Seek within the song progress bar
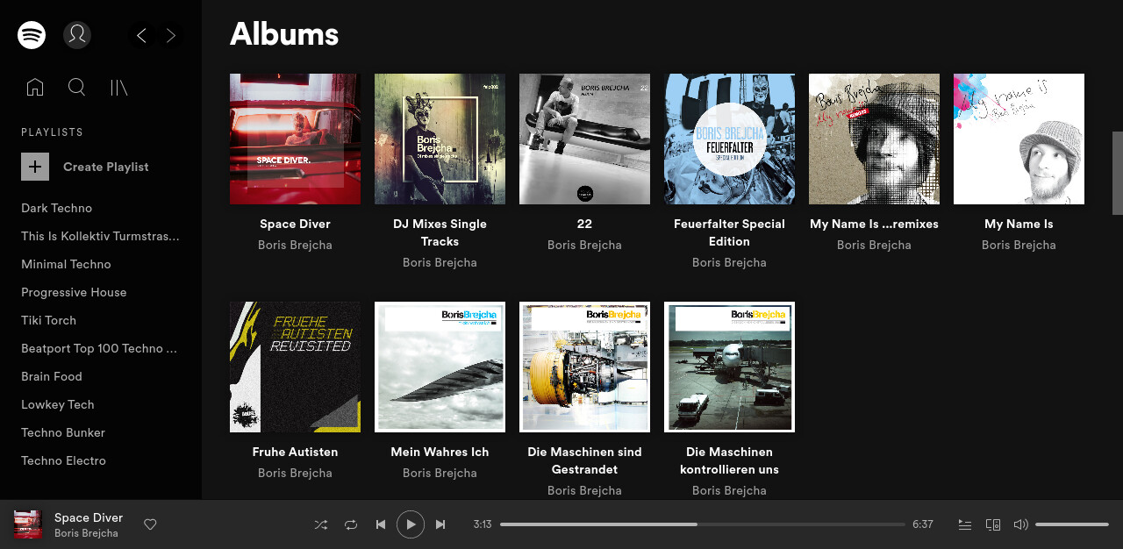1123x549 pixels. (x=703, y=524)
